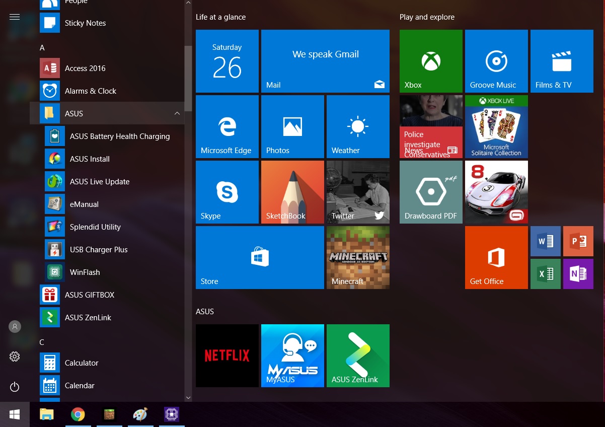Open ASUS Live Update

coord(107,181)
